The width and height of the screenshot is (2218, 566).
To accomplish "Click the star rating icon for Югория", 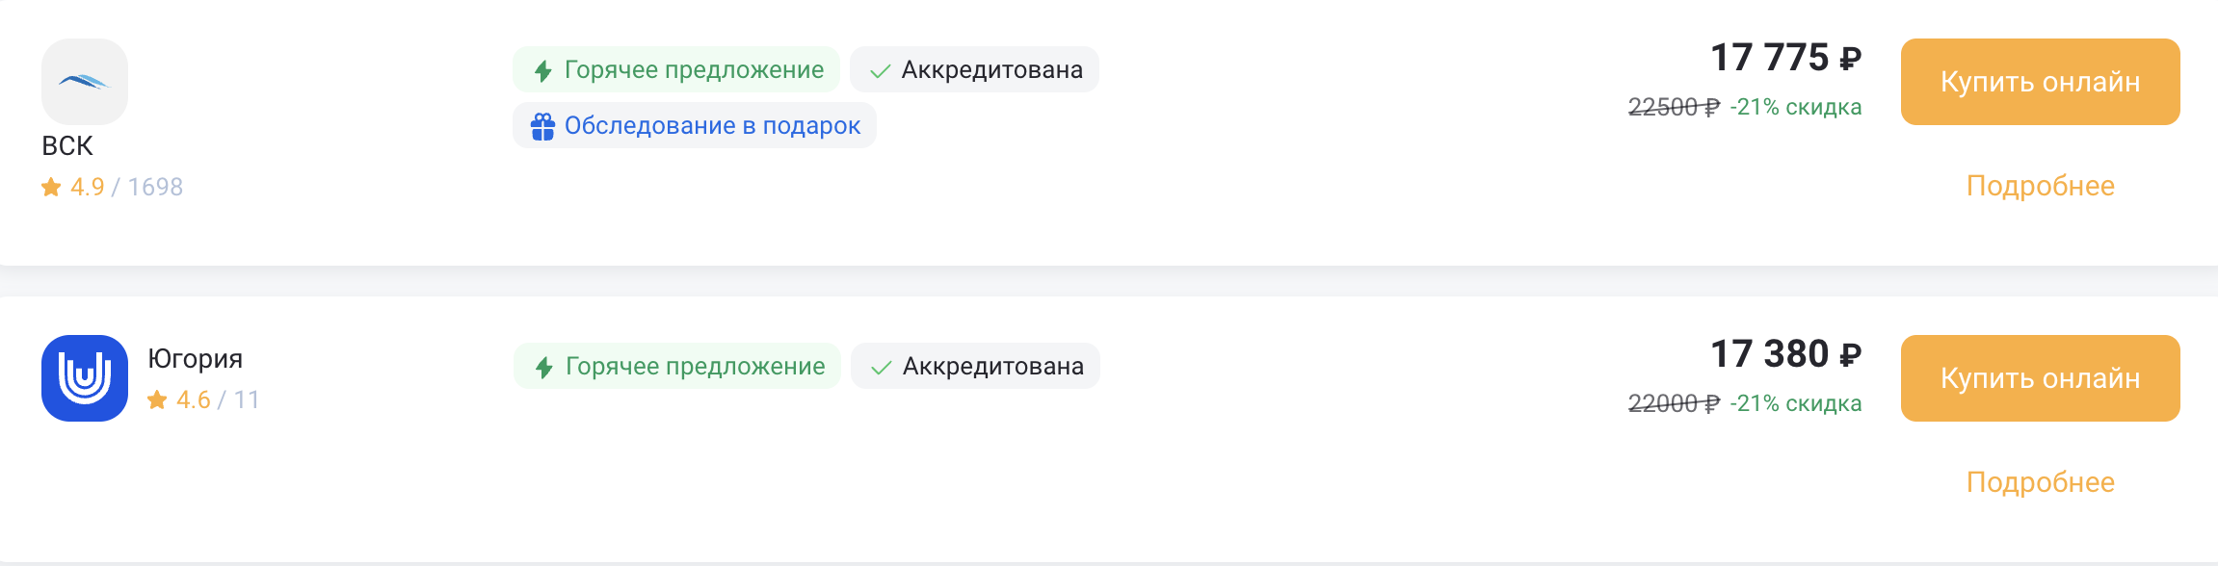I will (157, 399).
